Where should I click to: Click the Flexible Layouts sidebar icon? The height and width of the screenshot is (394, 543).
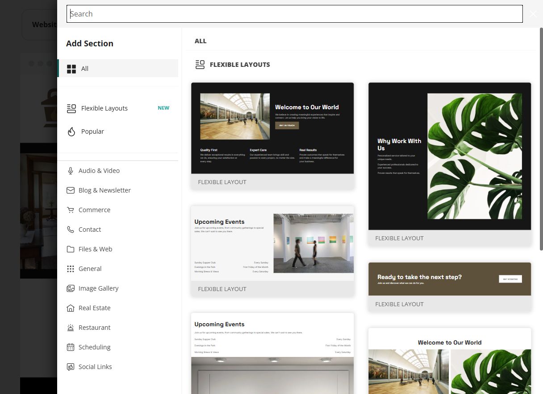pos(71,108)
